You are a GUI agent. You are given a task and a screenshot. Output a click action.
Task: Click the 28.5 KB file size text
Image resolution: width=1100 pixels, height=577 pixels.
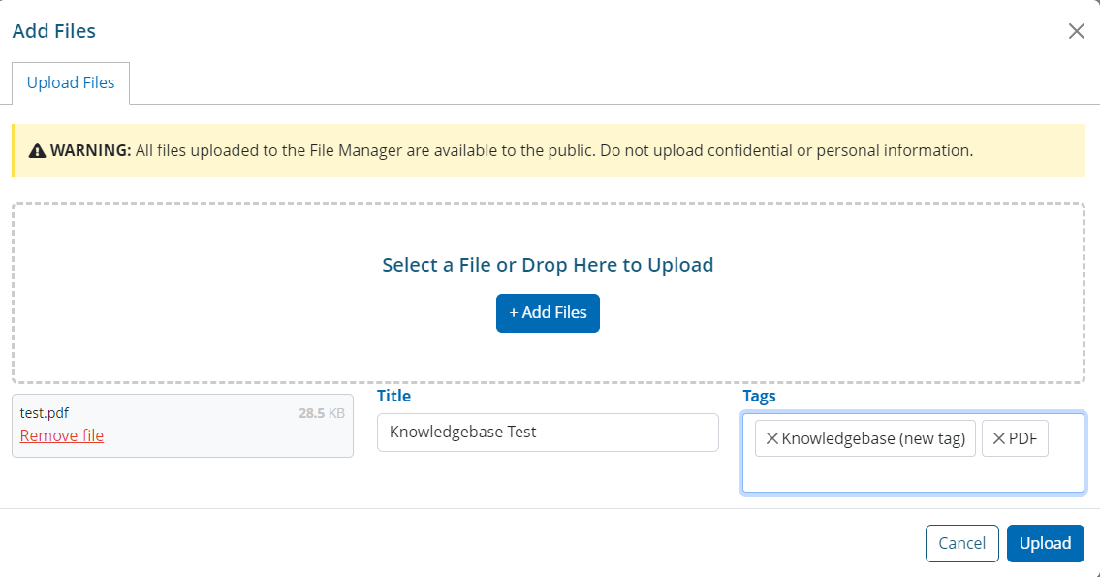tap(321, 413)
